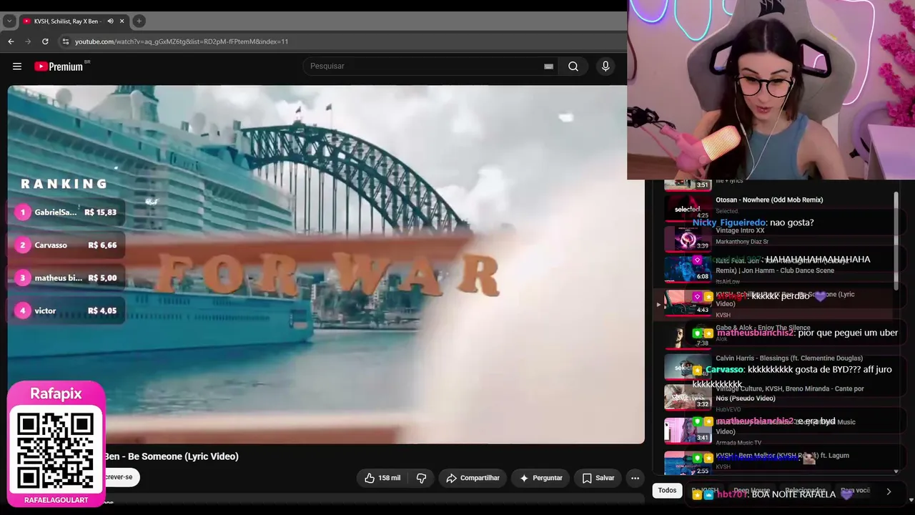Go back in browser history
Viewport: 915px width, 515px height.
click(11, 41)
